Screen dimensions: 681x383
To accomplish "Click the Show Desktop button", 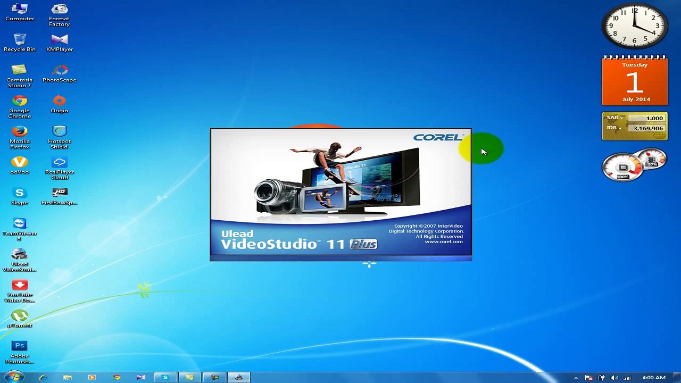I will coord(677,378).
